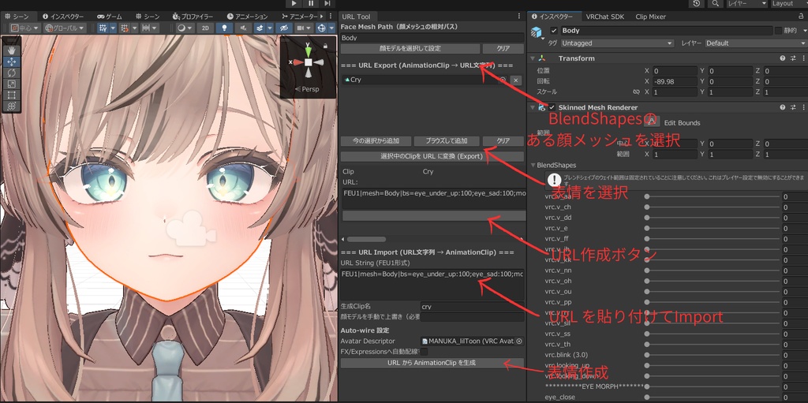Remove Cry clip with X button
The width and height of the screenshot is (808, 403).
pos(516,80)
